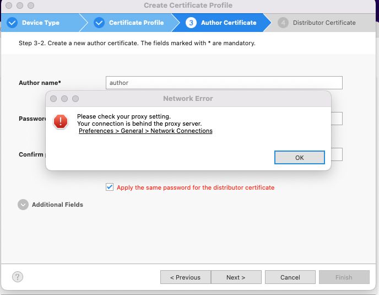Click OK in the Network Error dialog

(x=299, y=158)
